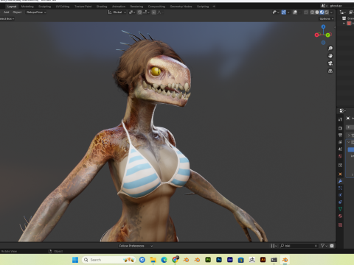Toggle the camera view icon
Image resolution: width=354 pixels, height=265 pixels.
(330, 63)
